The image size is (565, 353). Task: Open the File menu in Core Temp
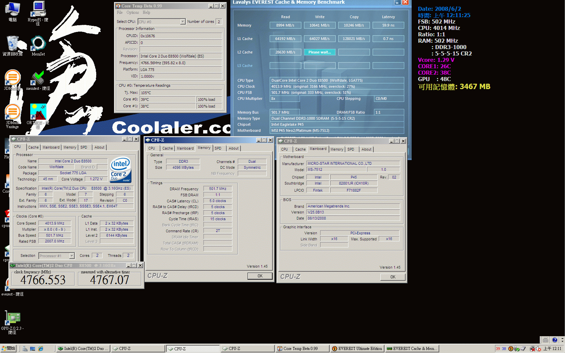coord(120,12)
